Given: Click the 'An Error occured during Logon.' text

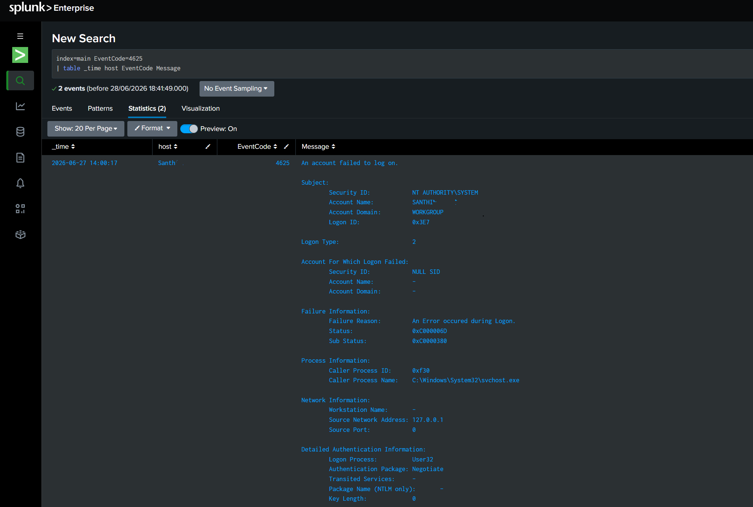Looking at the screenshot, I should [x=463, y=321].
